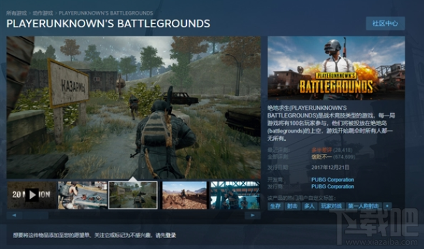Open publisher PUBG Corporation link

(x=333, y=186)
